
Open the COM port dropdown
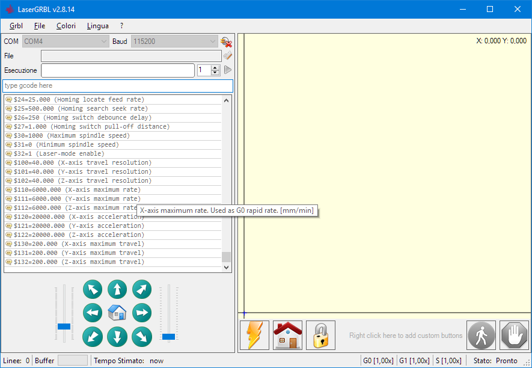pos(66,41)
